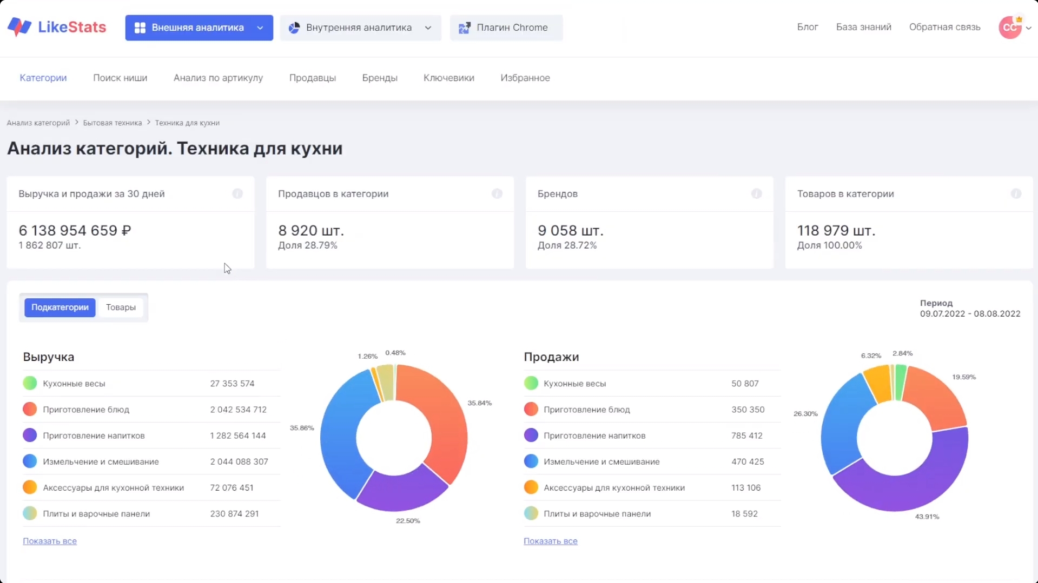This screenshot has height=583, width=1038.
Task: Click the Плагин Chrome puzzle icon
Action: click(464, 28)
